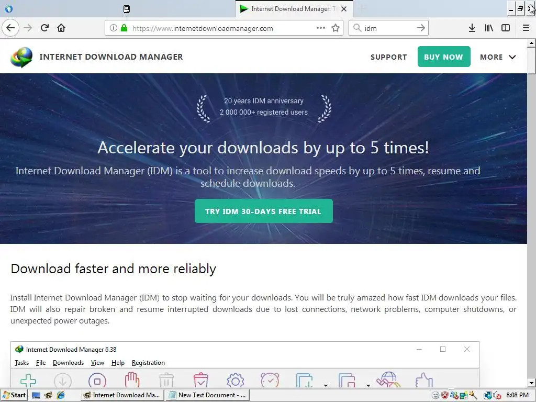Toggle the browser sidebar view
The image size is (536, 402).
click(506, 28)
